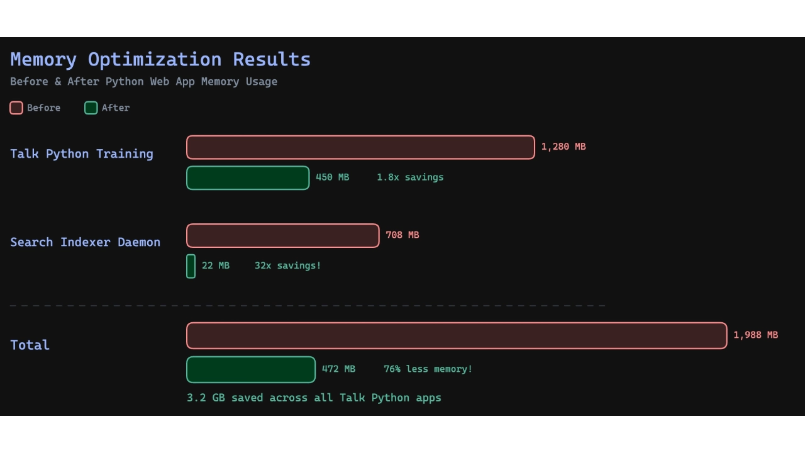Select the Before color swatch in legend
The width and height of the screenshot is (805, 453).
tap(16, 108)
